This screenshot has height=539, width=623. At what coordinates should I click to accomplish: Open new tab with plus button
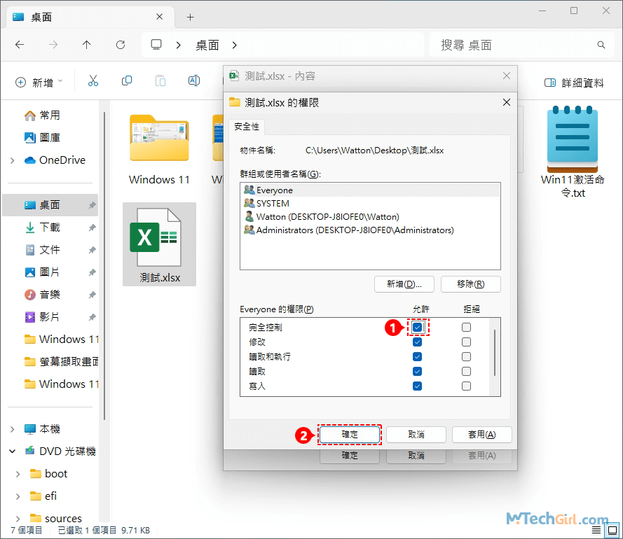point(190,17)
